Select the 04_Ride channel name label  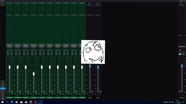[34, 98]
